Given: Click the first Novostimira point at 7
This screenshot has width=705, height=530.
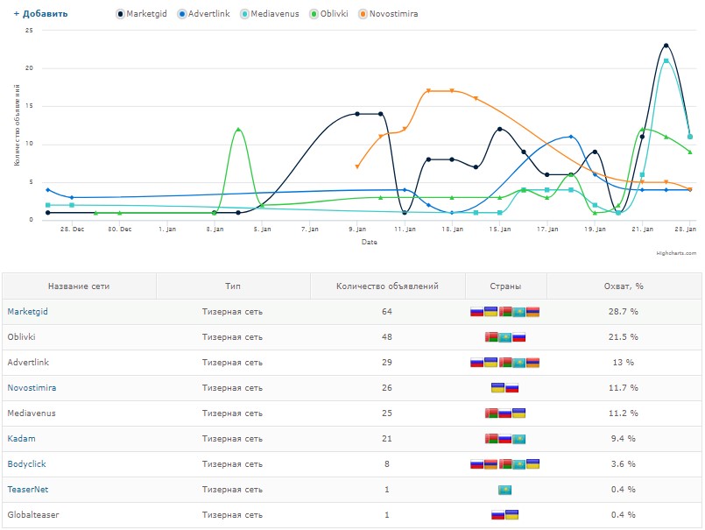Looking at the screenshot, I should pos(357,167).
